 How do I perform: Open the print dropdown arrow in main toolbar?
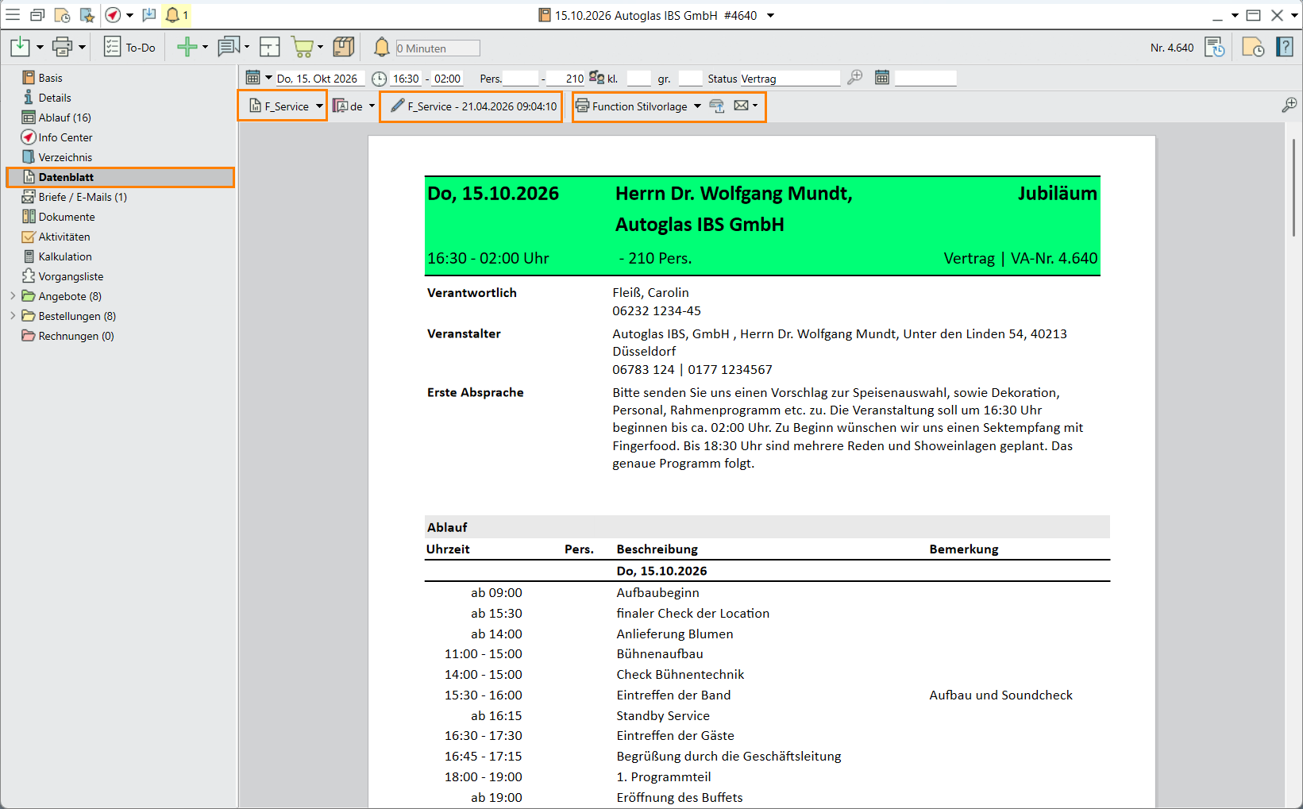(x=82, y=48)
